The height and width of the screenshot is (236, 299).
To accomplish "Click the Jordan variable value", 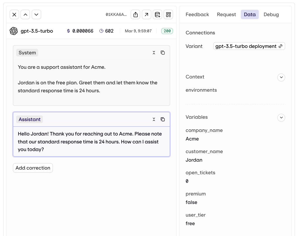I will tap(194, 160).
